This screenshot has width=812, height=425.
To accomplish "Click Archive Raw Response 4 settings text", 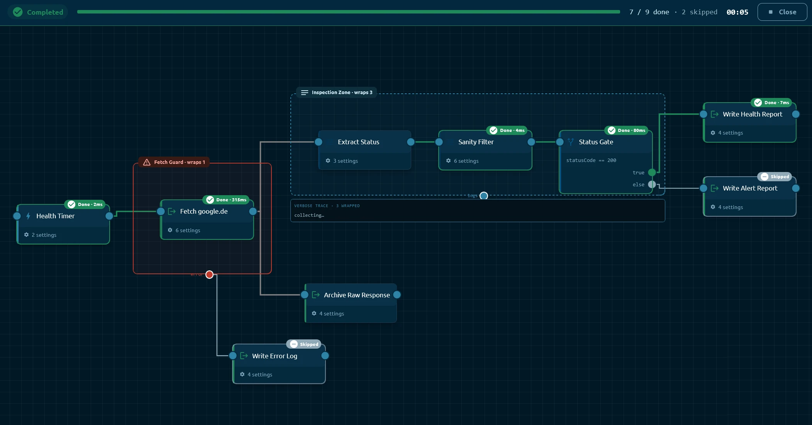I will [x=332, y=314].
